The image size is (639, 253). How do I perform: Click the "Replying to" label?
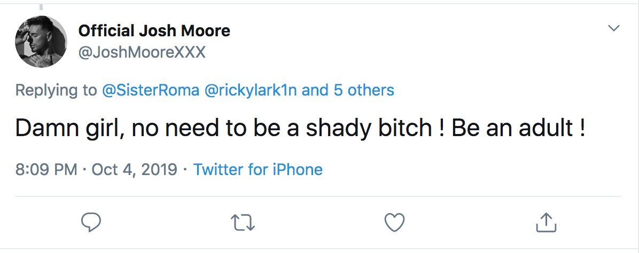[56, 90]
